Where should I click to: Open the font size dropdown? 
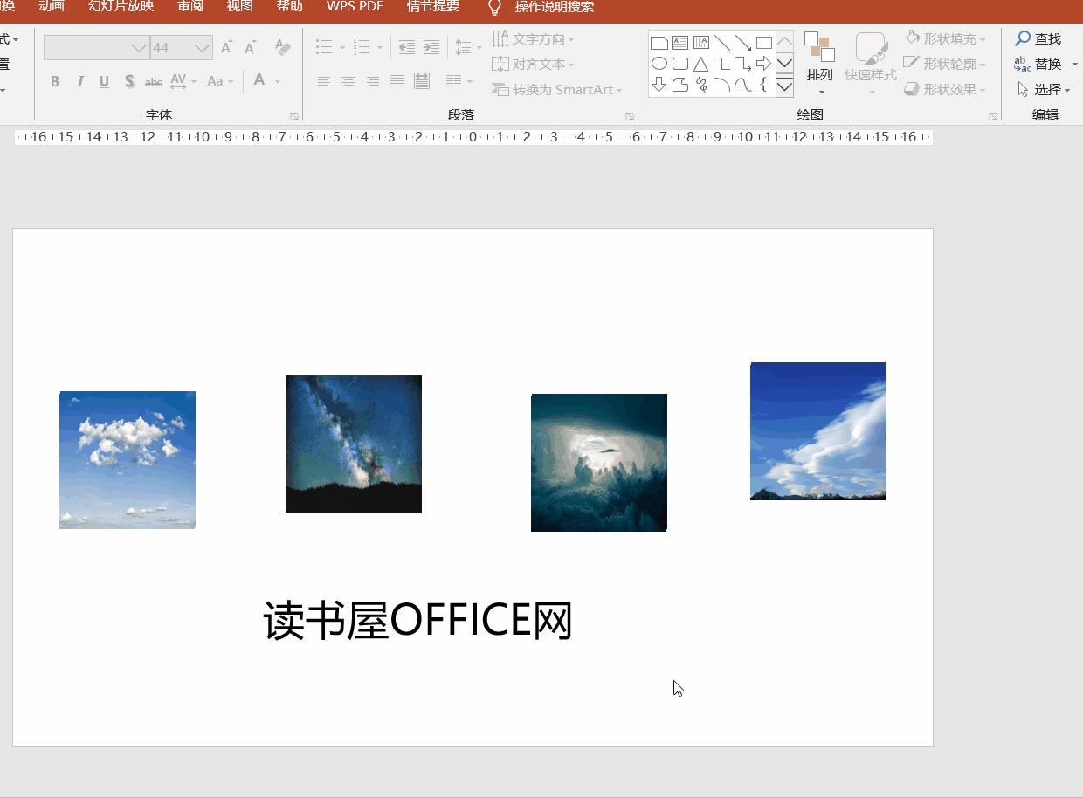coord(203,47)
